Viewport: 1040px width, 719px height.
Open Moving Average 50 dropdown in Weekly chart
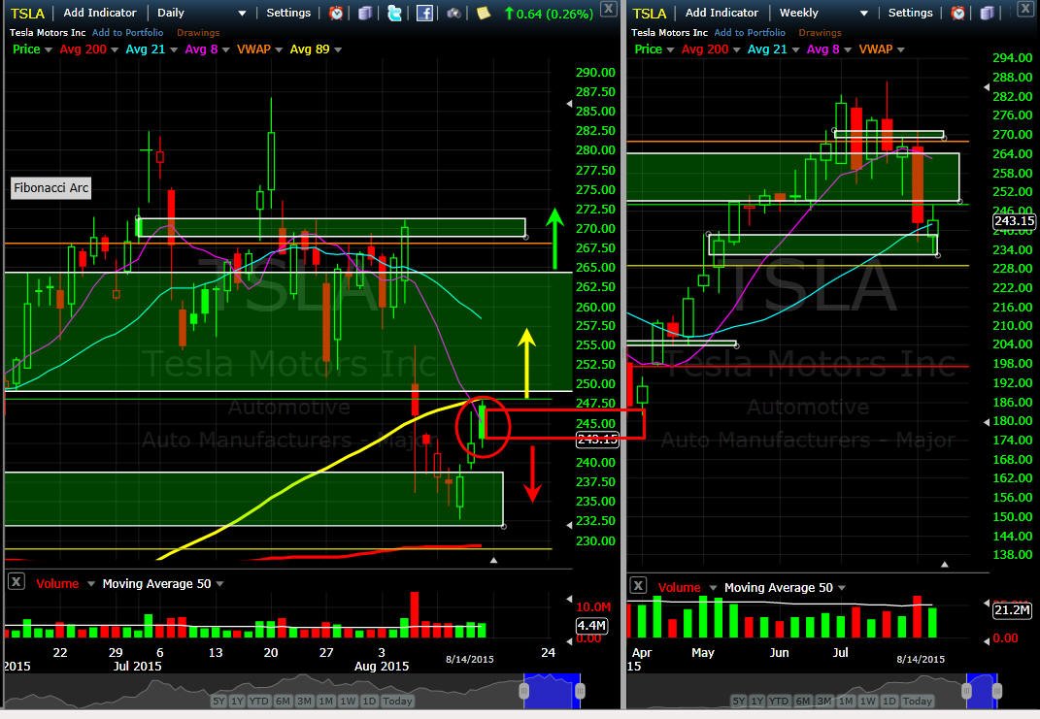click(842, 588)
